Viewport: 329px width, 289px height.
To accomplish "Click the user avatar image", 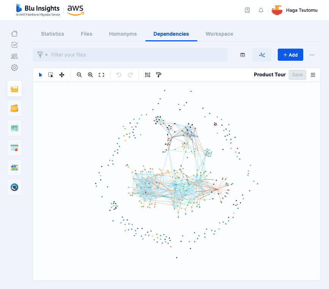I will click(x=277, y=10).
